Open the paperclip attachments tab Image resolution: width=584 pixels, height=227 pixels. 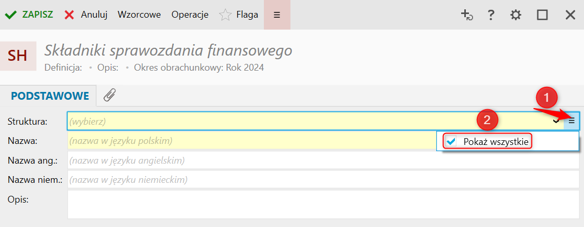point(109,95)
